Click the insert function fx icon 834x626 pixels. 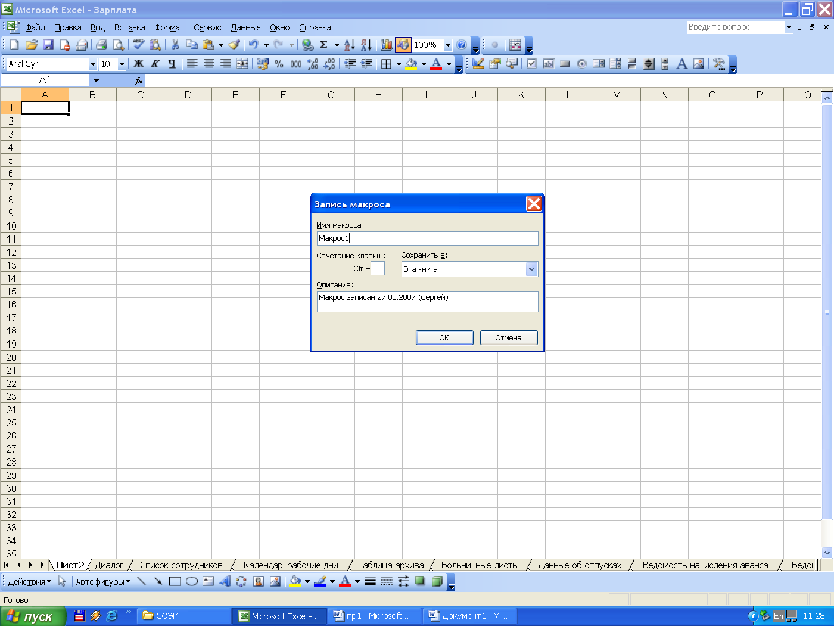139,80
